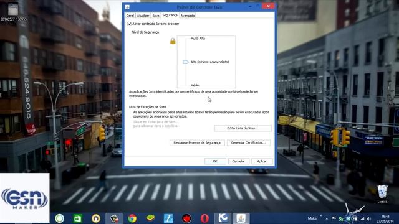Open Google Chrome from the taskbar

132,218
